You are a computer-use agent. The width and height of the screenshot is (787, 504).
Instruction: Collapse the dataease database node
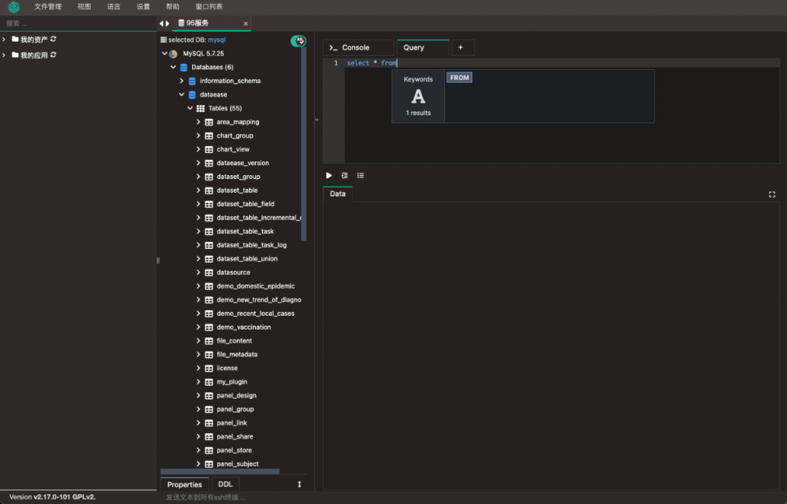point(181,94)
